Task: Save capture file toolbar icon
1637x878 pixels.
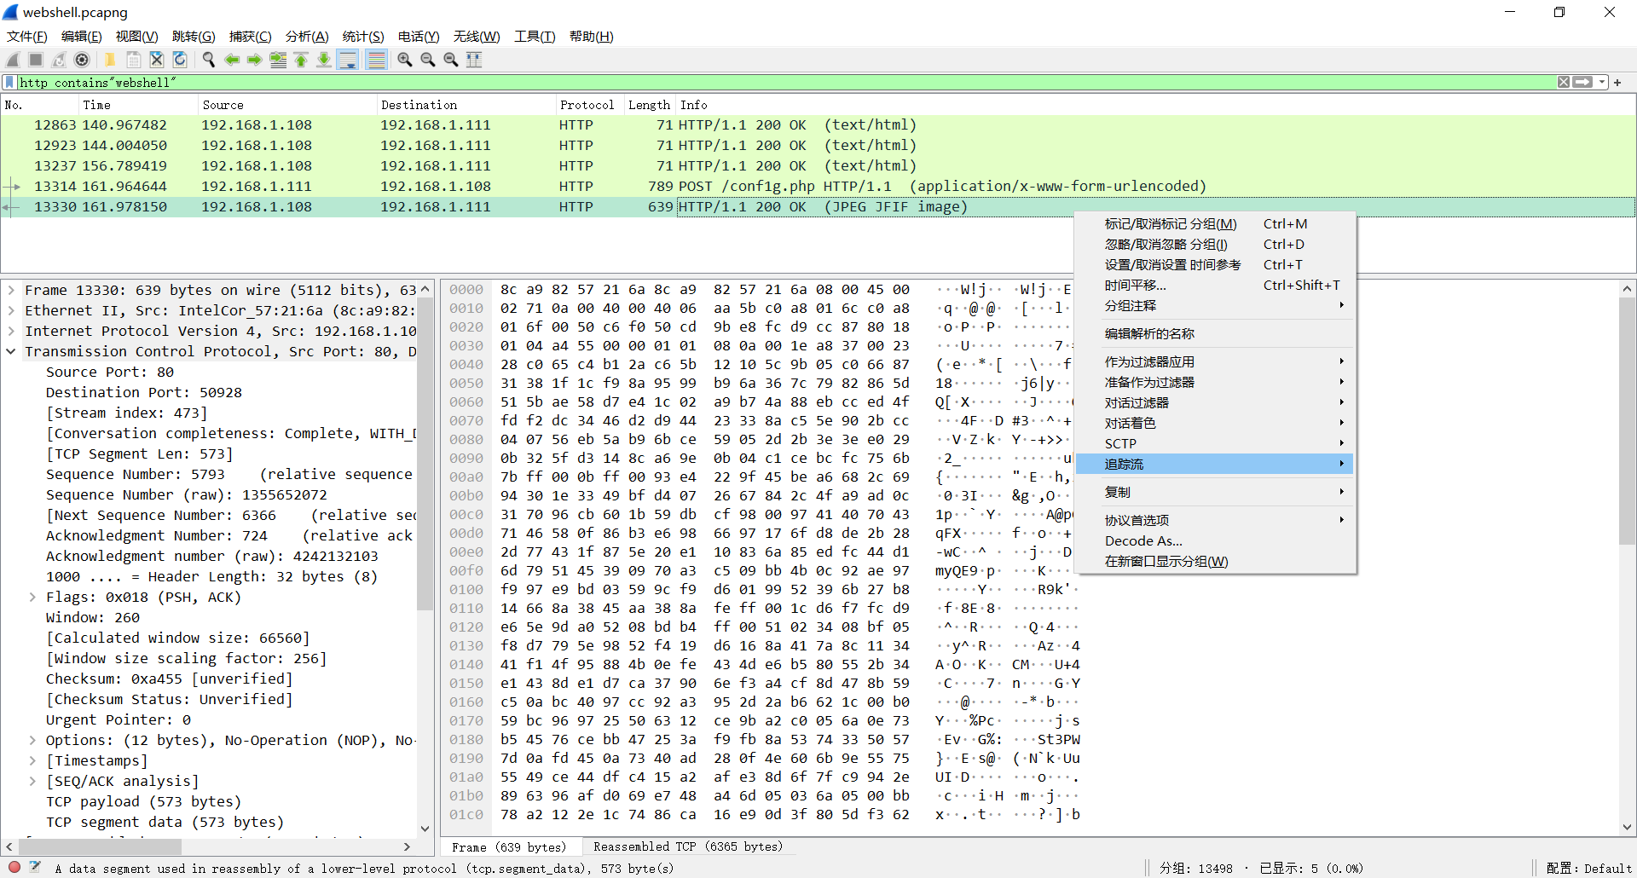Action: 134,60
